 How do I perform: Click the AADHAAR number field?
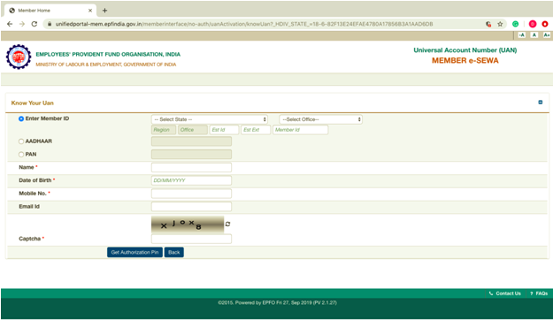191,141
